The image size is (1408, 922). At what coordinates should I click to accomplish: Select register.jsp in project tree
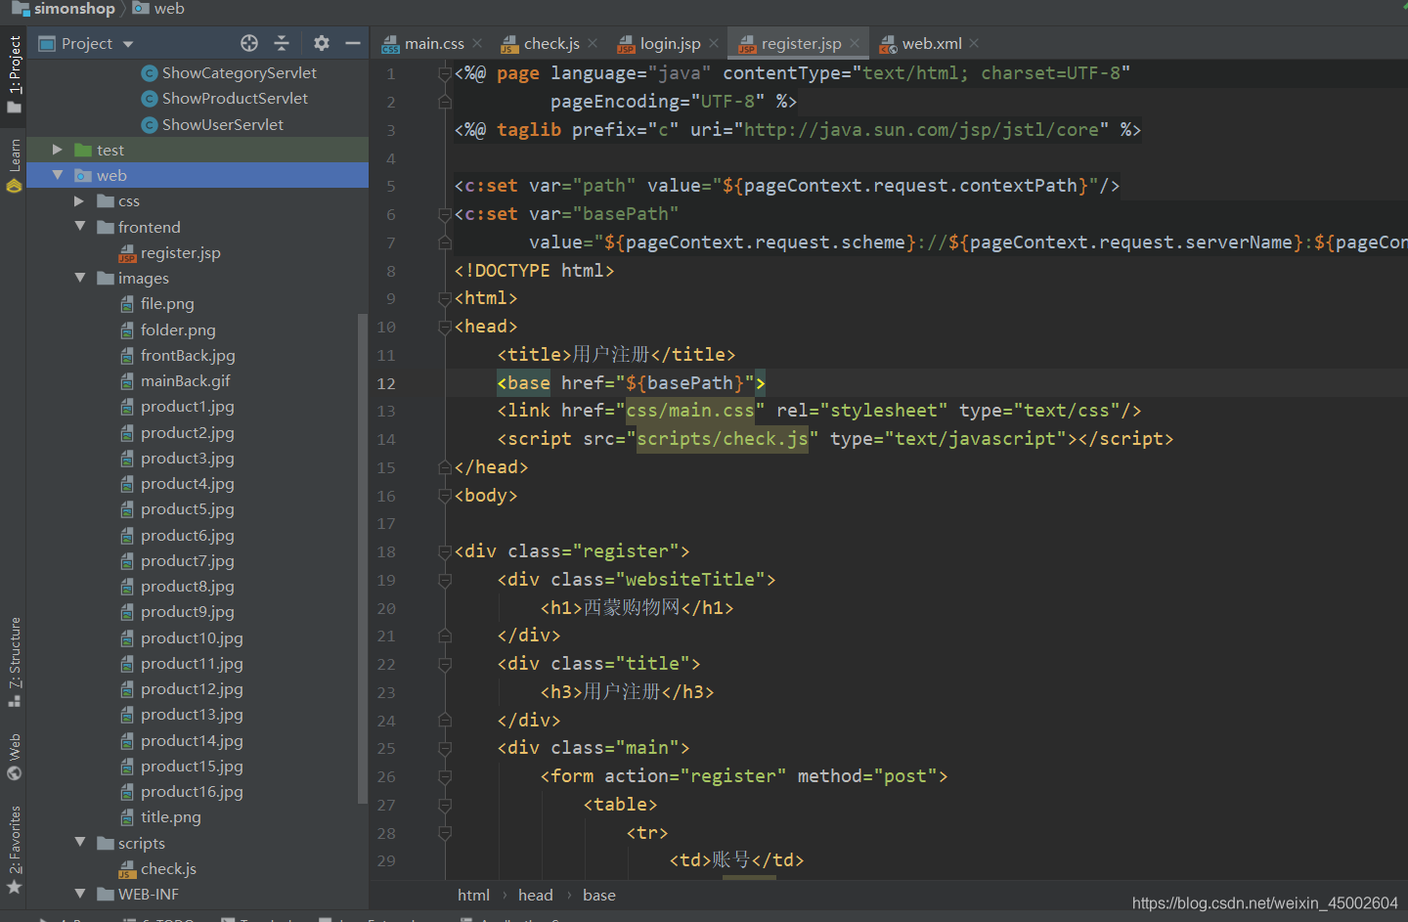(x=181, y=252)
